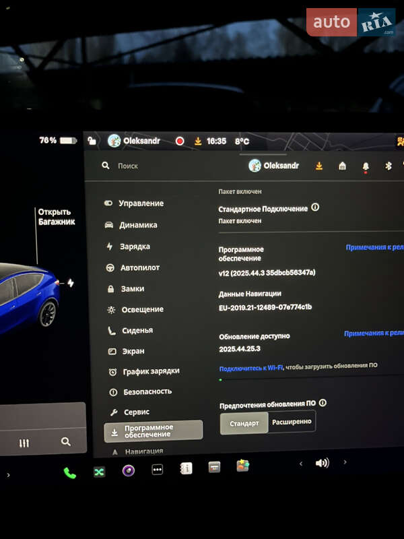Tap Открыть Багажник on car view

[57, 217]
